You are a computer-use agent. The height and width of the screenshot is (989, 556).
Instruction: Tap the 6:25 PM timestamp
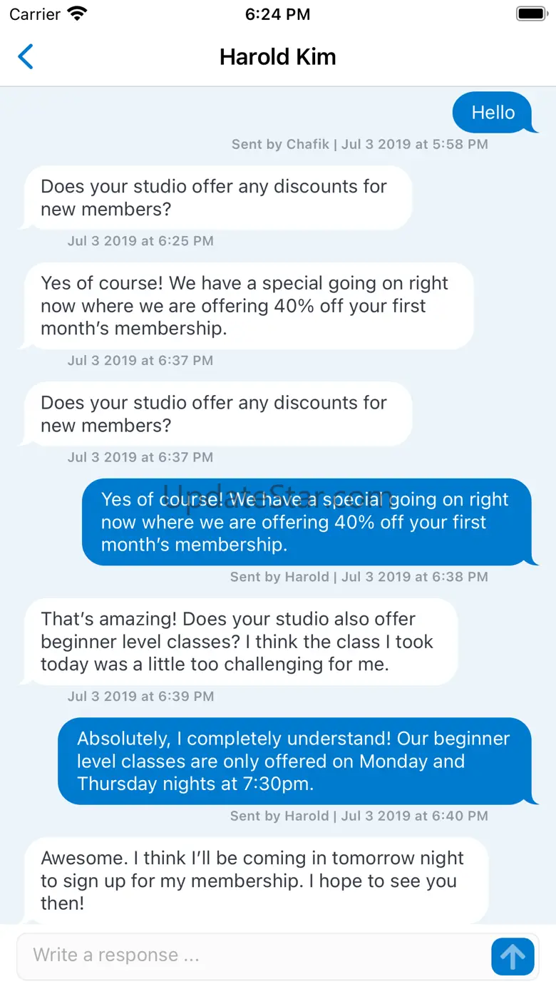[140, 241]
